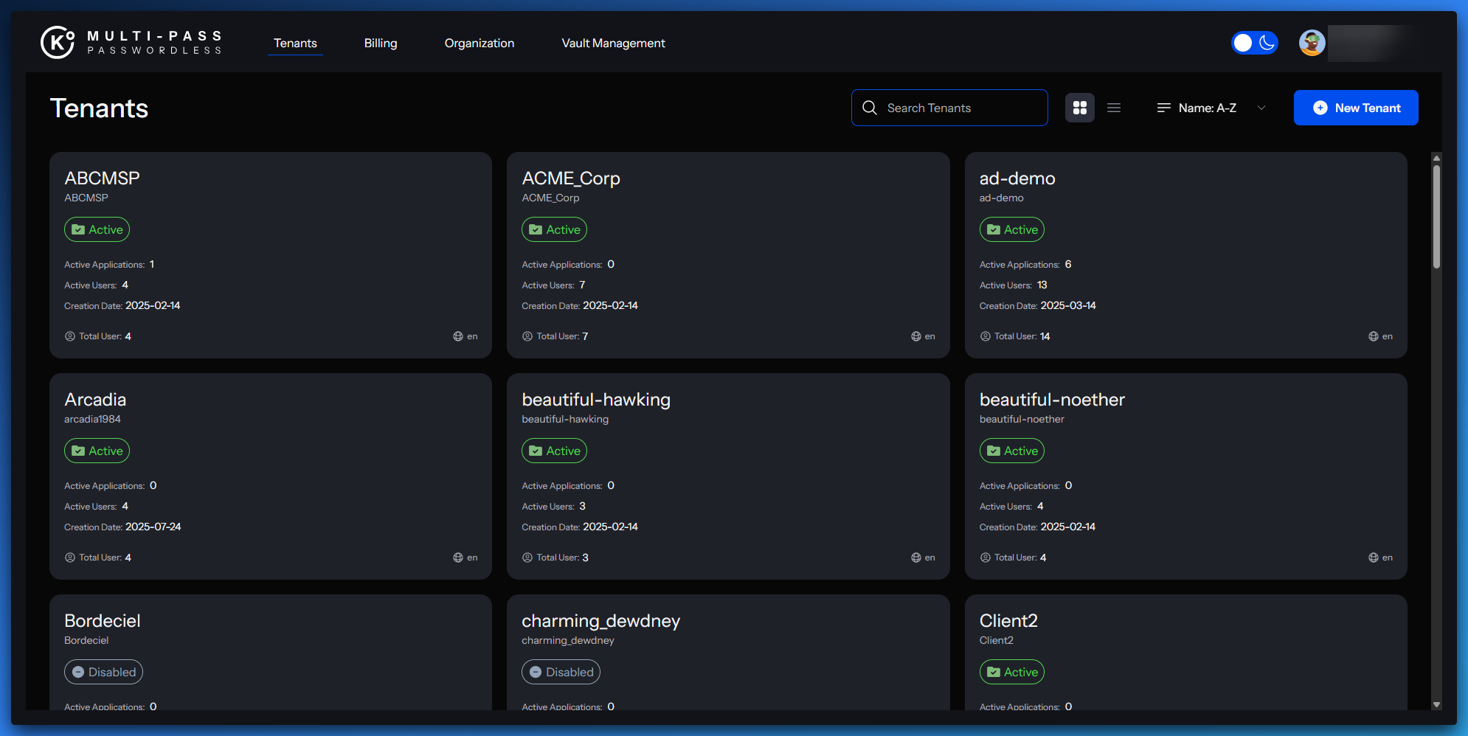Click the search magnifier icon
Viewport: 1468px width, 736px height.
coord(870,108)
